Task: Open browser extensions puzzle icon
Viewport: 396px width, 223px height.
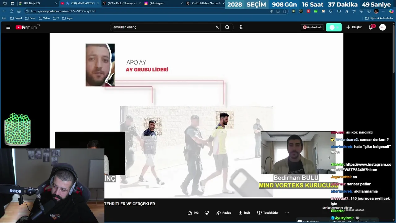Action: click(331, 11)
